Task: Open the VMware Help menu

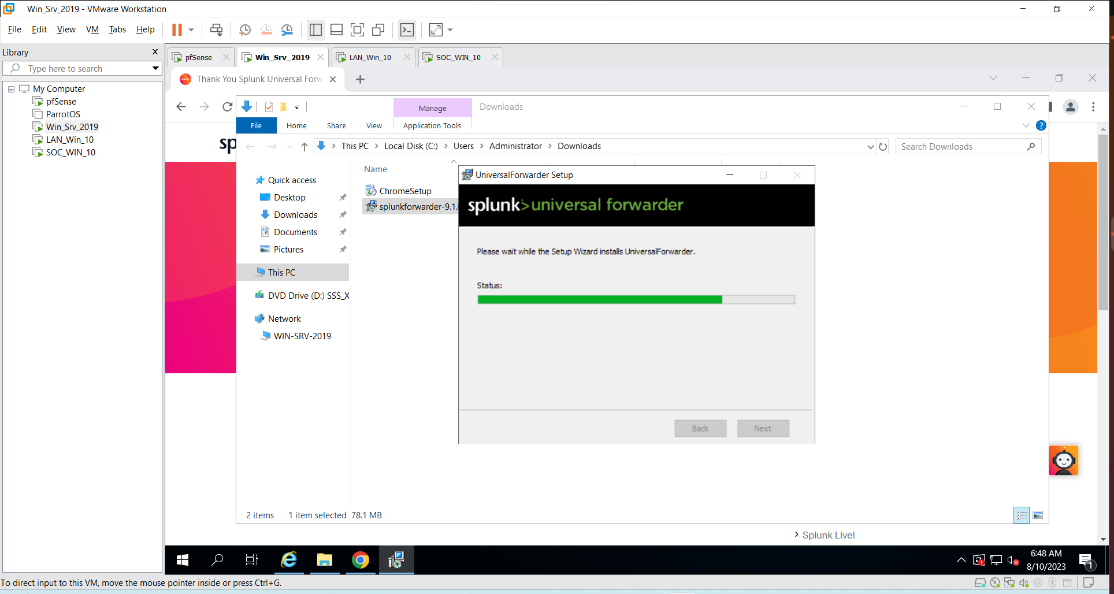Action: 145,29
